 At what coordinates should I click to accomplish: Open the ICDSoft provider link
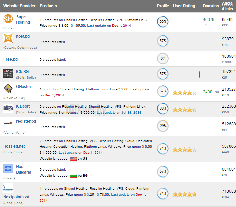click(x=23, y=106)
